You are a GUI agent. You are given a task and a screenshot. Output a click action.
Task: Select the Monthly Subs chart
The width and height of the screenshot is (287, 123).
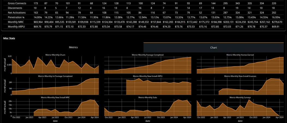tap(148, 107)
